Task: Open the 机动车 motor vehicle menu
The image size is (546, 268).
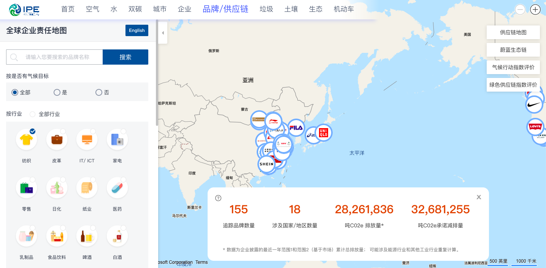Action: coord(344,9)
